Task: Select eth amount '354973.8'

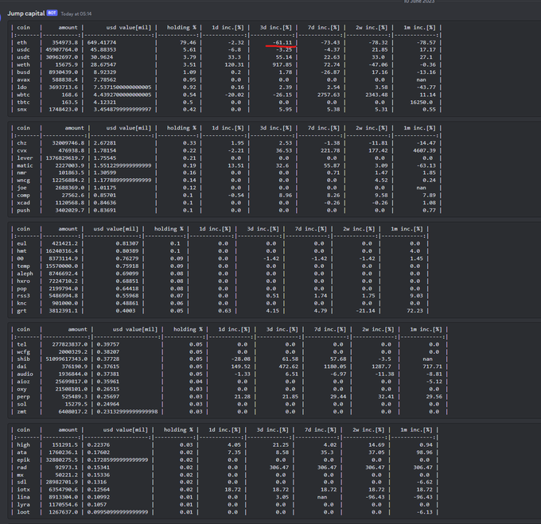Action: [x=65, y=42]
